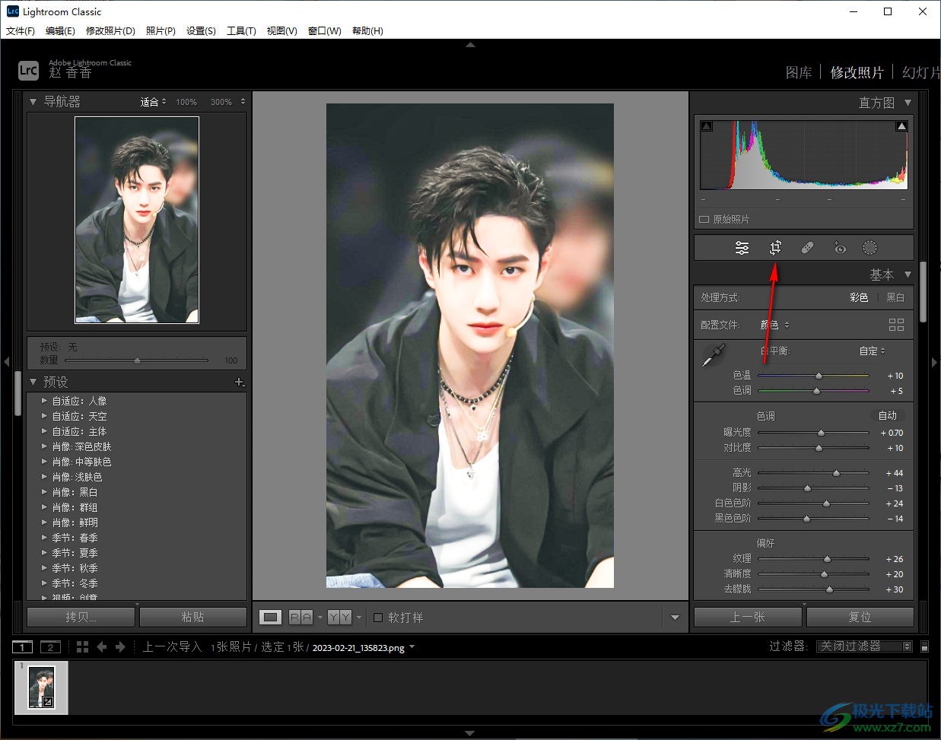941x740 pixels.
Task: Open the 工具(T) menu
Action: pyautogui.click(x=241, y=31)
